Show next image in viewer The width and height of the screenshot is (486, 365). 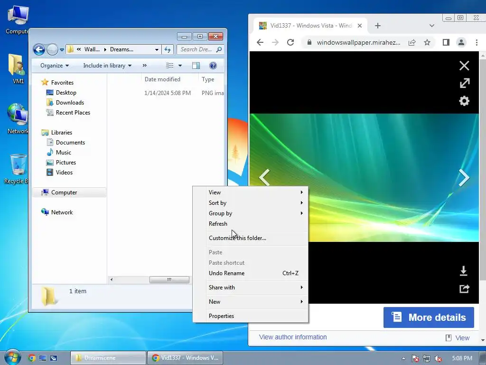pos(464,177)
